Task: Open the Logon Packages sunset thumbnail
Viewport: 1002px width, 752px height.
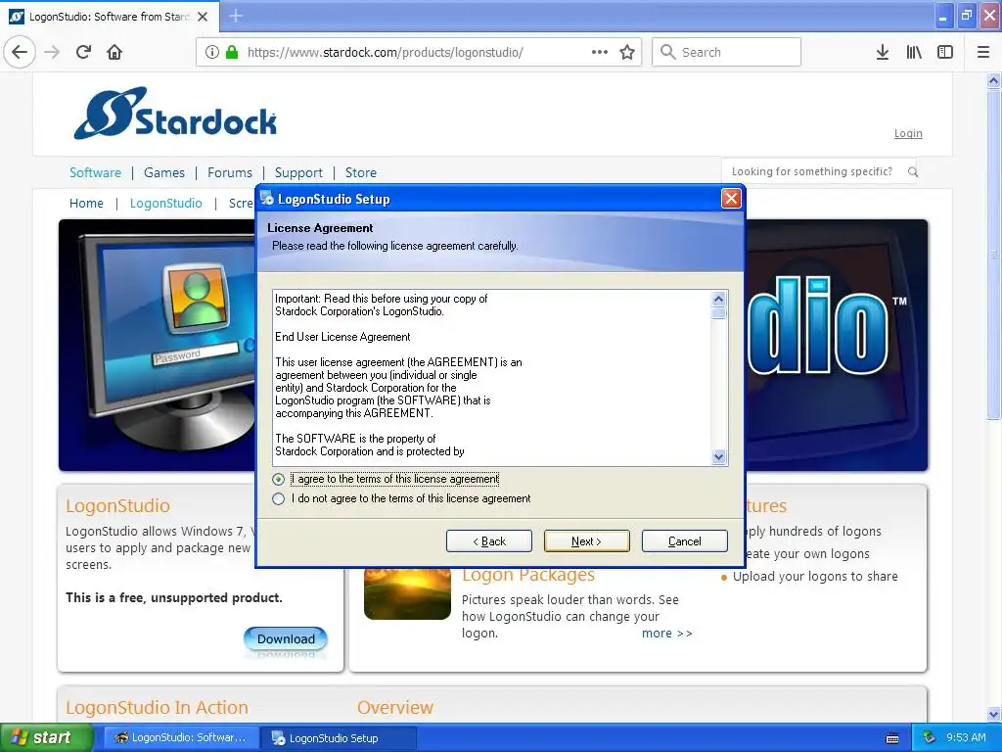Action: [407, 593]
